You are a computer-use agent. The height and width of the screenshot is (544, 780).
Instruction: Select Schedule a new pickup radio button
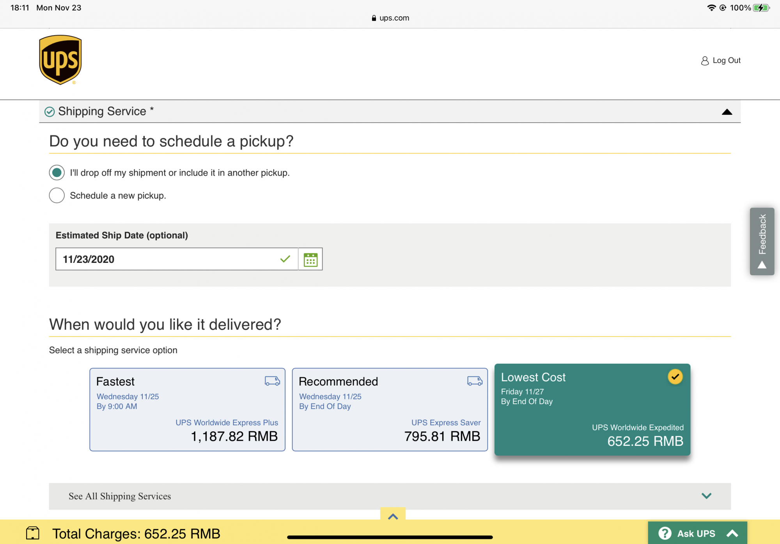click(57, 195)
